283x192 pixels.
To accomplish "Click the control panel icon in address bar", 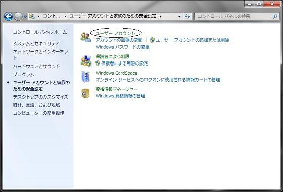I will (32, 16).
